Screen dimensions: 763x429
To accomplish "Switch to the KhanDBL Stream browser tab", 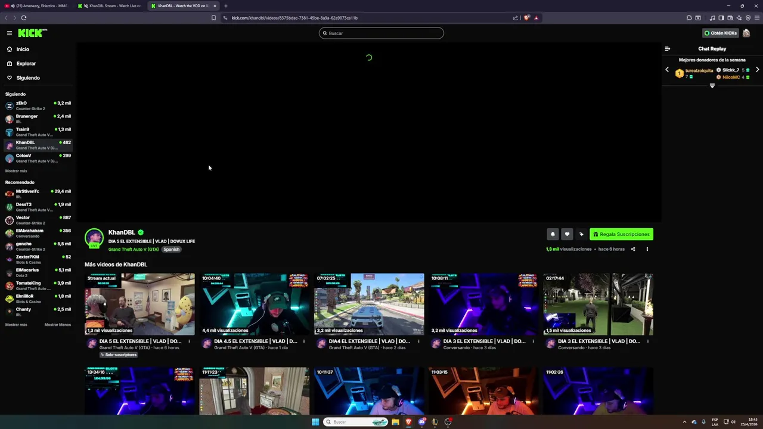I will pyautogui.click(x=110, y=6).
